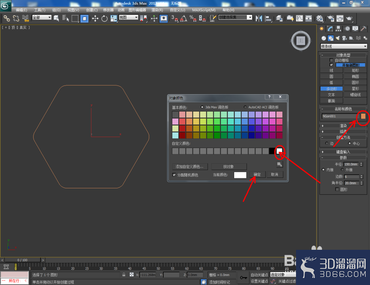Click By Object button in dialog
This screenshot has height=285, width=370.
229,167
